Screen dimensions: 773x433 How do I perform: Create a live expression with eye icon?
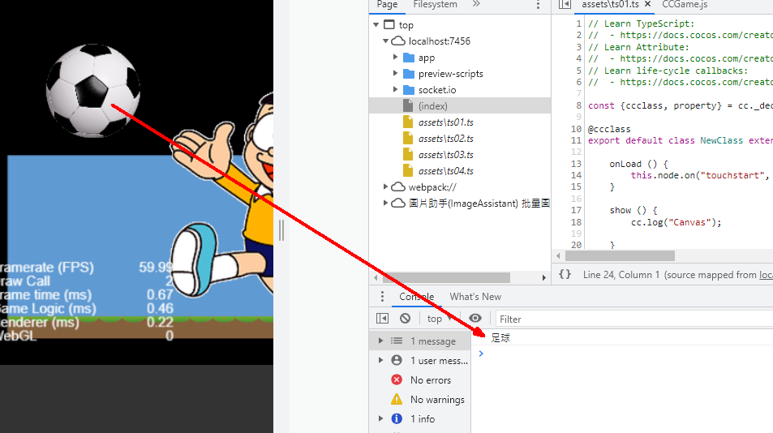[x=475, y=318]
